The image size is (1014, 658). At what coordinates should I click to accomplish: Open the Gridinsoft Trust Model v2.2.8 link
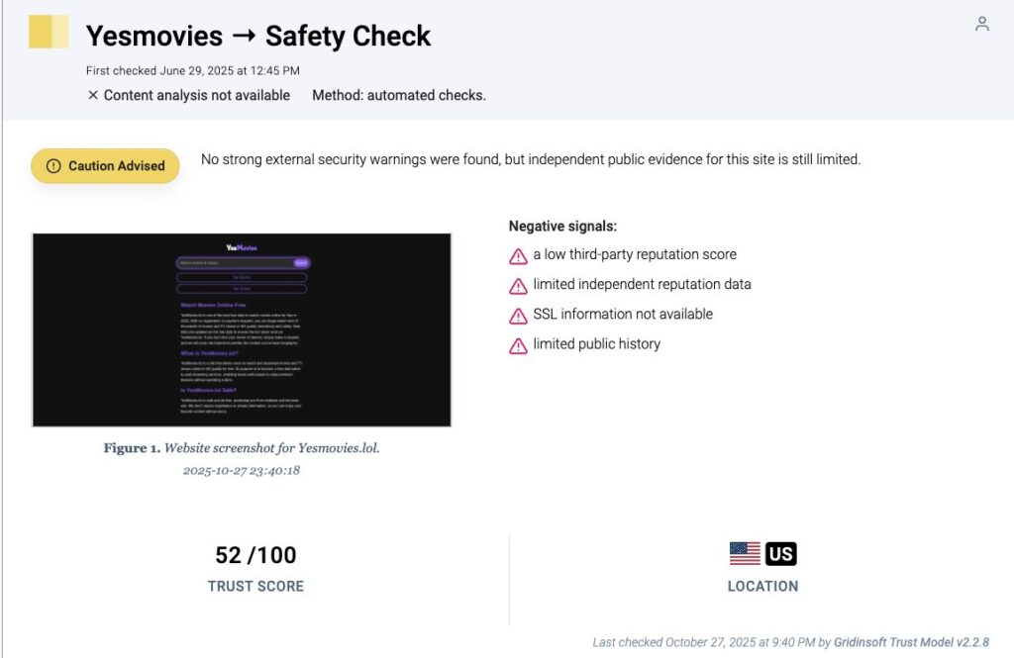click(x=911, y=642)
